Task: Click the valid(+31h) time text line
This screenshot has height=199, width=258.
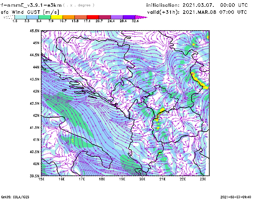Action: [197, 12]
